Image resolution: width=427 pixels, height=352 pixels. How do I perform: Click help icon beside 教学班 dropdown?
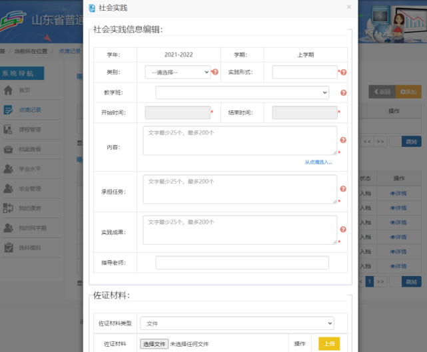pos(344,92)
